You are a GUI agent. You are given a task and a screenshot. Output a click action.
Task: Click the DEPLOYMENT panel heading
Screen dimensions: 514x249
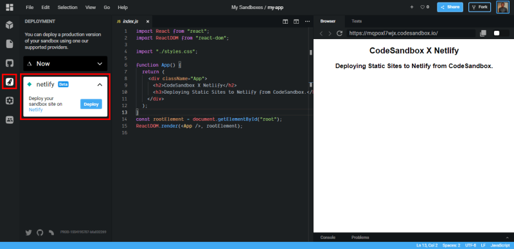[40, 22]
